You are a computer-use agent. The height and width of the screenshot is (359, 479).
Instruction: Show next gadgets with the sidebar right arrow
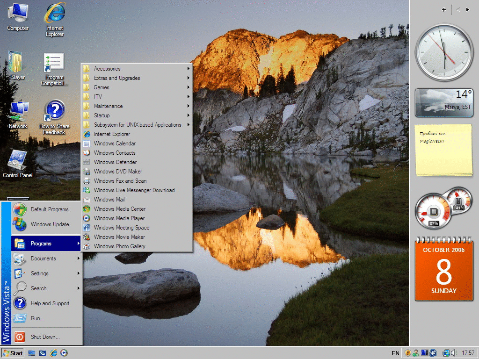point(468,10)
